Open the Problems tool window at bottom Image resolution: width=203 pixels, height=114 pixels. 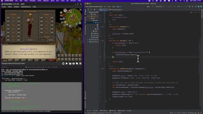tap(104, 111)
